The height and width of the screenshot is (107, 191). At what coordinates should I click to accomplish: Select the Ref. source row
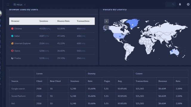coord(13,103)
